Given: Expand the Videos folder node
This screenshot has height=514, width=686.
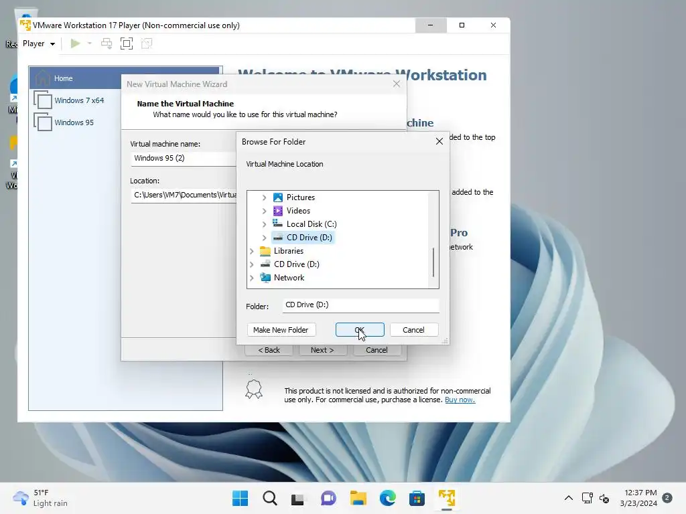Looking at the screenshot, I should tap(264, 211).
